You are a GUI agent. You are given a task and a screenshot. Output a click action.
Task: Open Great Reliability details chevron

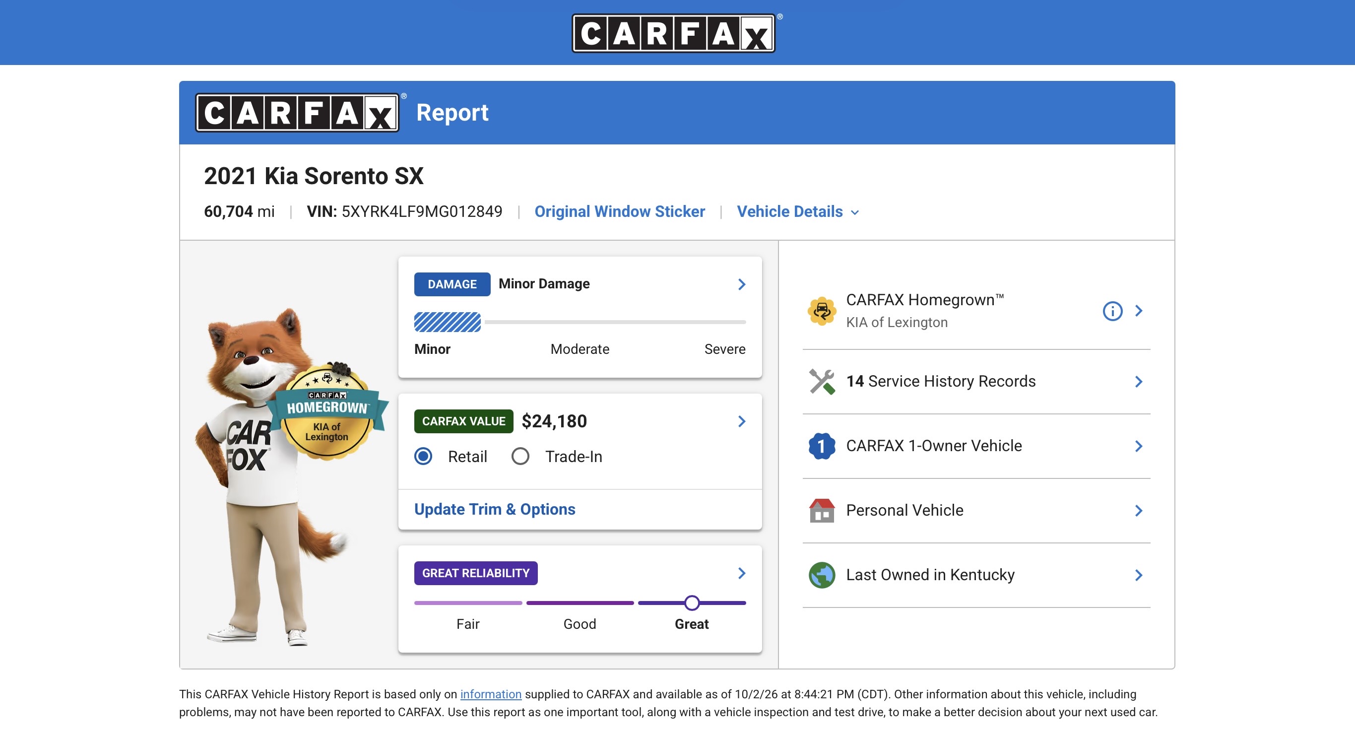pyautogui.click(x=742, y=573)
